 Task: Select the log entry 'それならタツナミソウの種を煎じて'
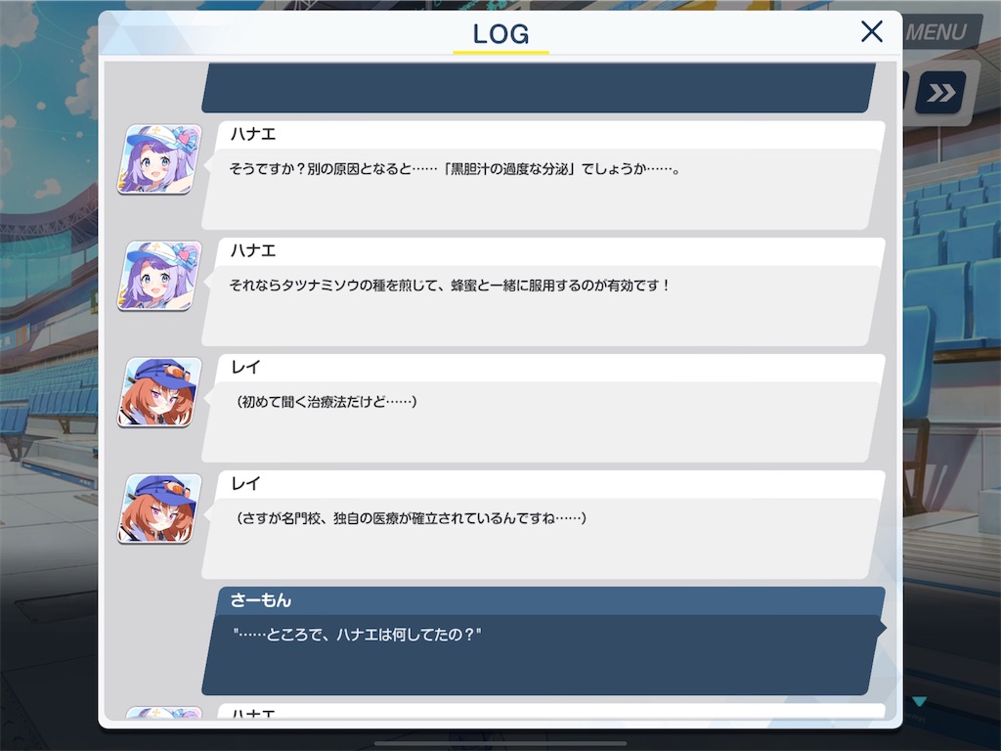pos(544,291)
